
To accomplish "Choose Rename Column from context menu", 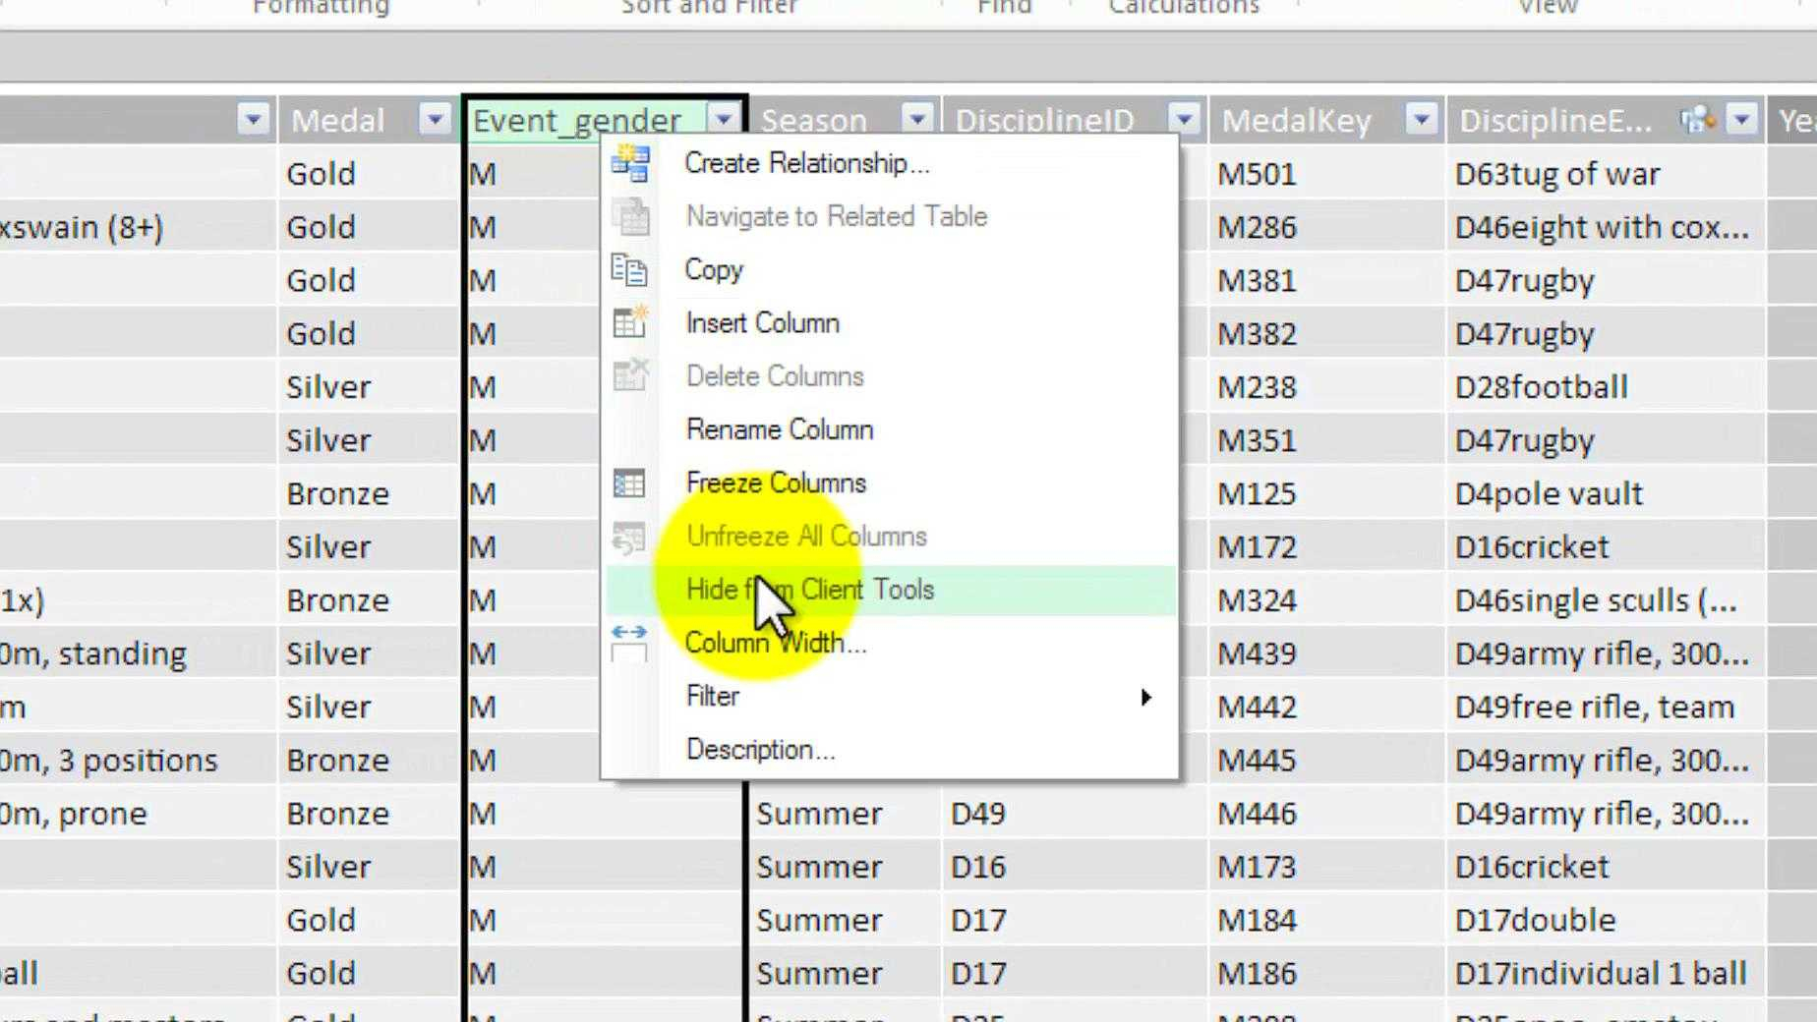I will (x=780, y=429).
